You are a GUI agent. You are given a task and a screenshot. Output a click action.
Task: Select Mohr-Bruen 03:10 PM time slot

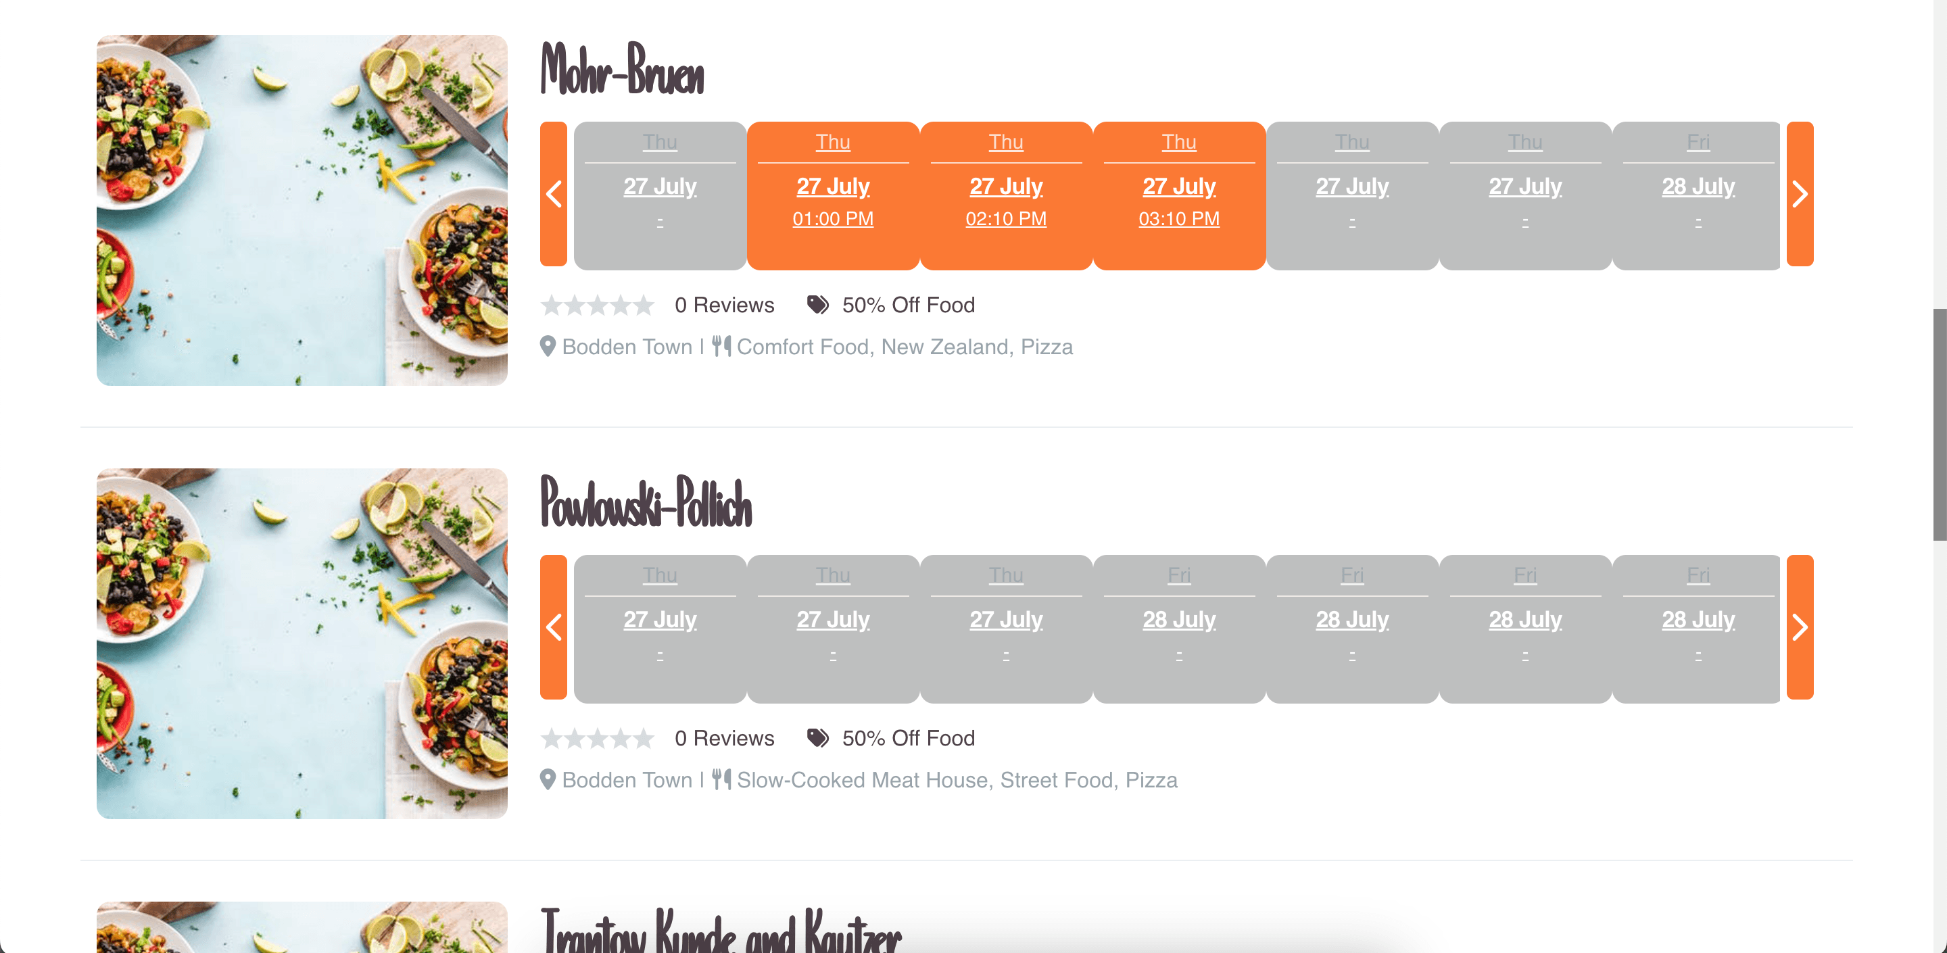pos(1179,195)
